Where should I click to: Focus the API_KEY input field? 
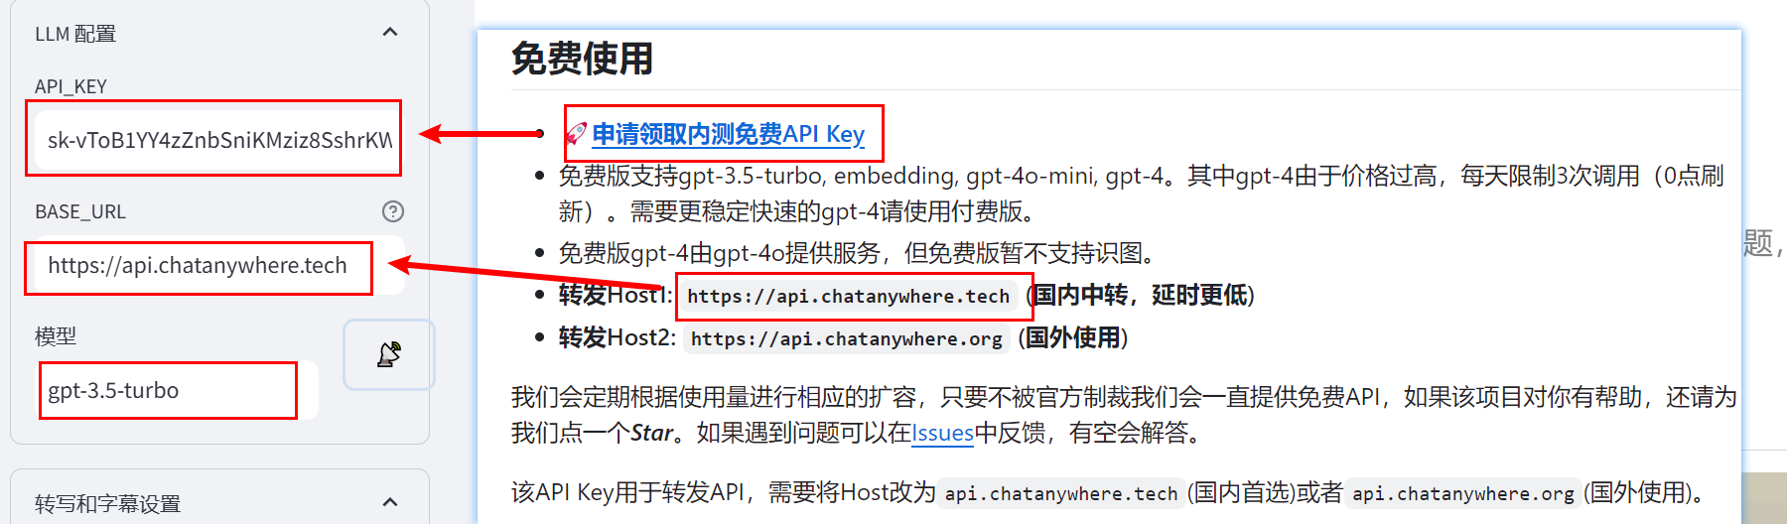(218, 140)
